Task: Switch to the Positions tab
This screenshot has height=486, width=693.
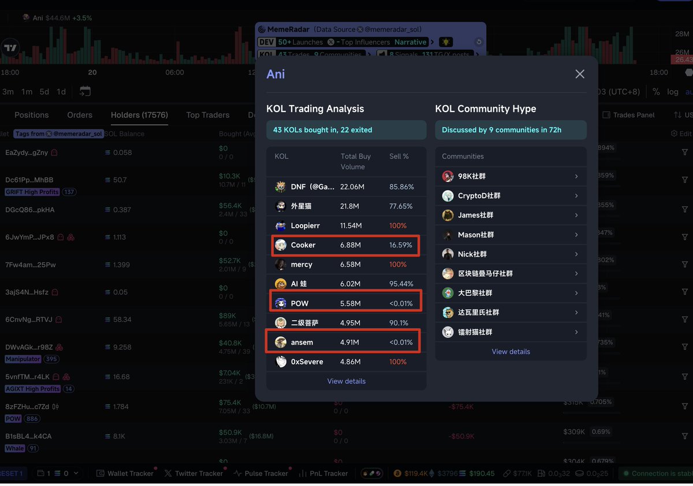Action: click(x=32, y=115)
